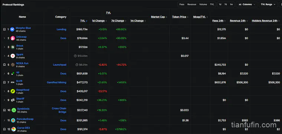282x134 pixels.
Task: Sort by Mcap/TVL column
Action: [x=200, y=17]
